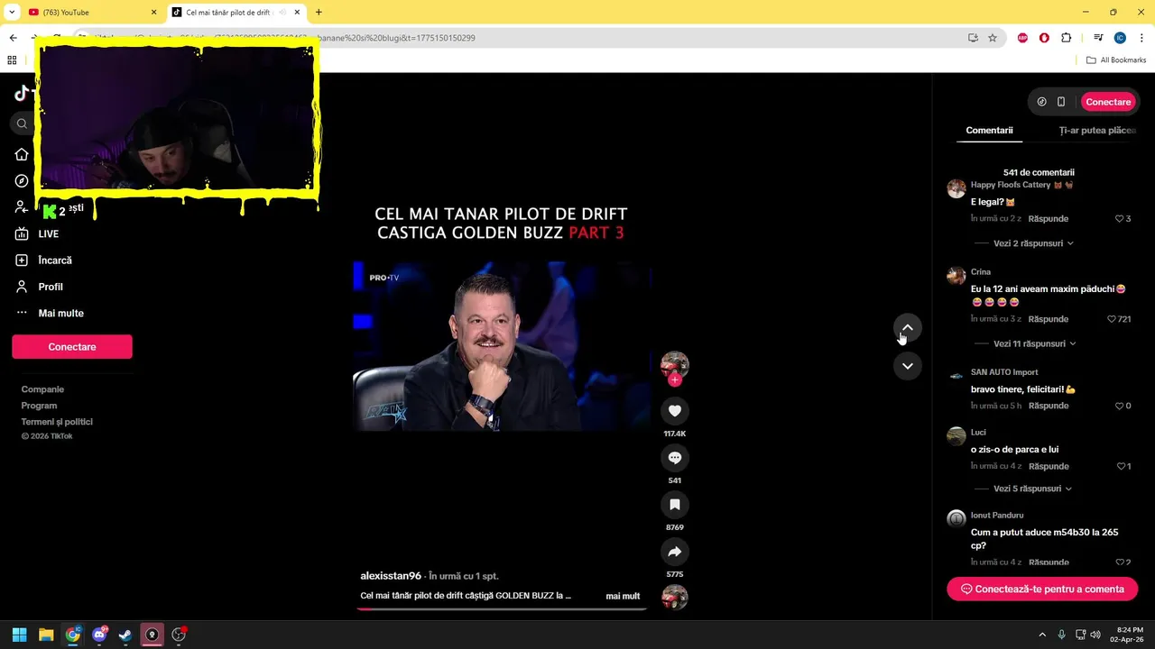Screen dimensions: 1155x649
Task: Expand Vezi 11 răspunsuri replies
Action: (x=1034, y=343)
